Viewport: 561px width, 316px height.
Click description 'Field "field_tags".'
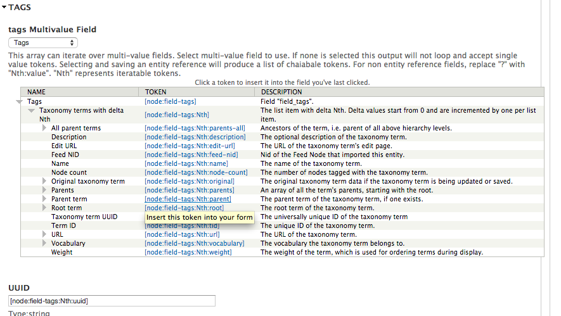pos(287,101)
